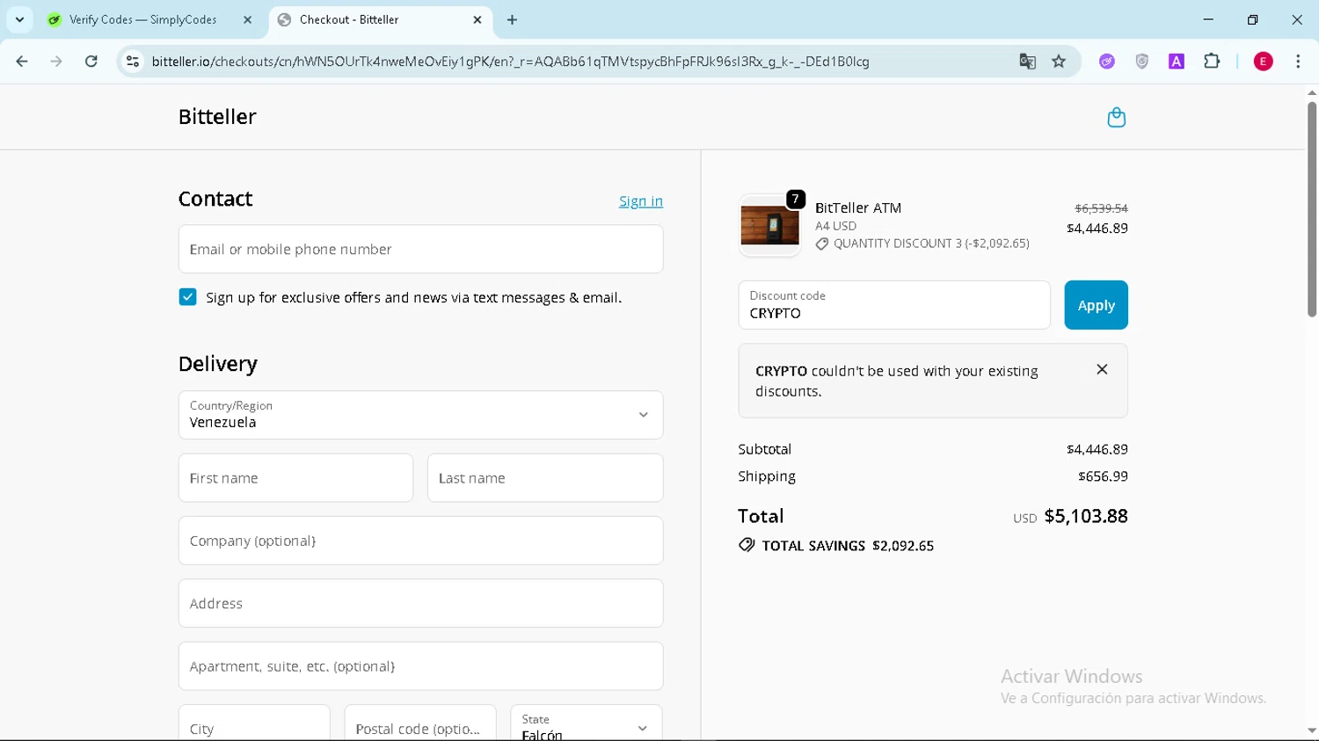Expand the State dropdown showing Falcón
The height and width of the screenshot is (741, 1319).
(x=586, y=723)
